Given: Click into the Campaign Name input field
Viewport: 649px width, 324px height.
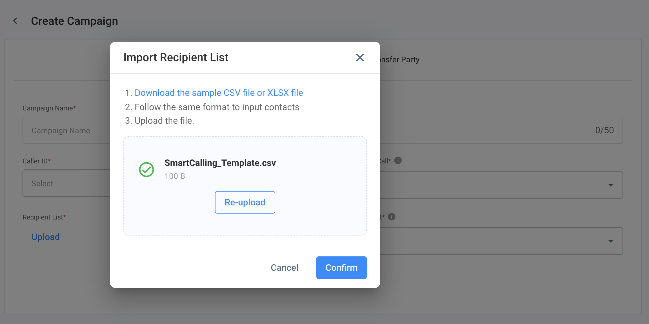Looking at the screenshot, I should (66, 130).
